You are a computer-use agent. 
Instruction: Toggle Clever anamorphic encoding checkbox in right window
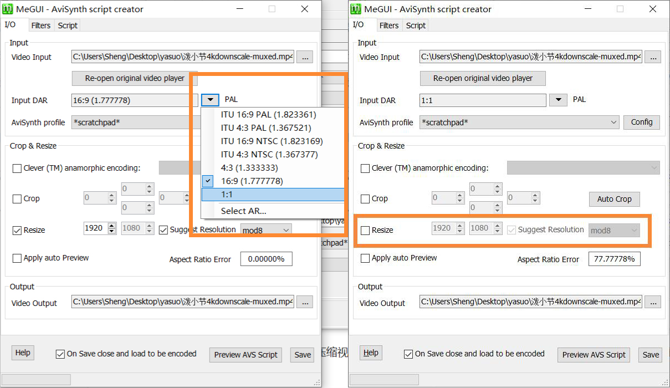(x=365, y=169)
